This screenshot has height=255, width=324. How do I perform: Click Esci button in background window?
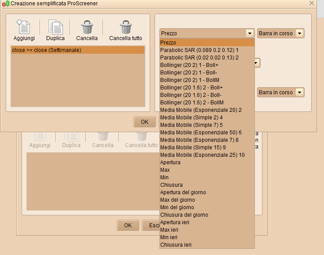pos(151,225)
